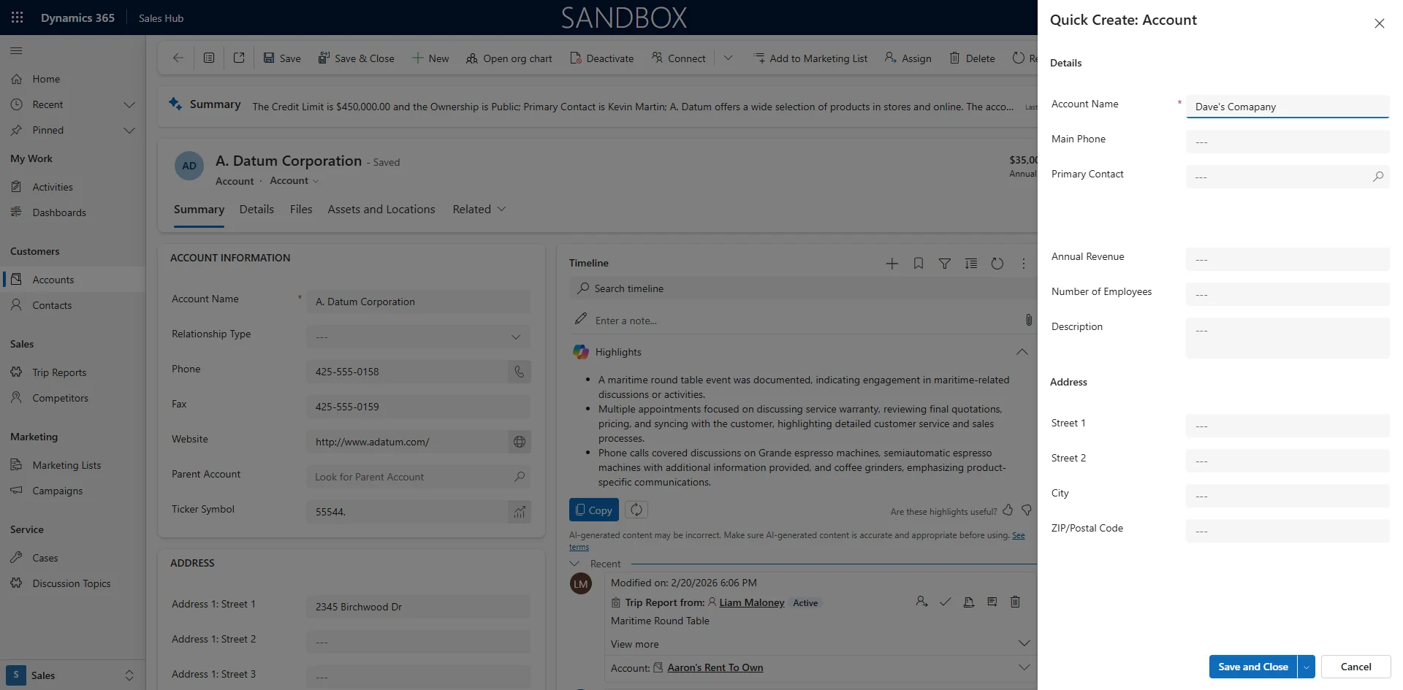Collapse the Highlights section
The height and width of the screenshot is (690, 1403).
coord(1021,352)
